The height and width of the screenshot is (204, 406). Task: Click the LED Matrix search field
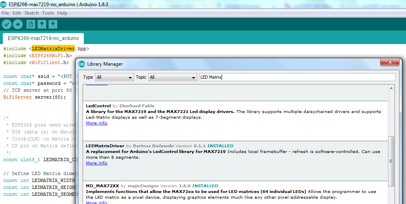coord(298,77)
